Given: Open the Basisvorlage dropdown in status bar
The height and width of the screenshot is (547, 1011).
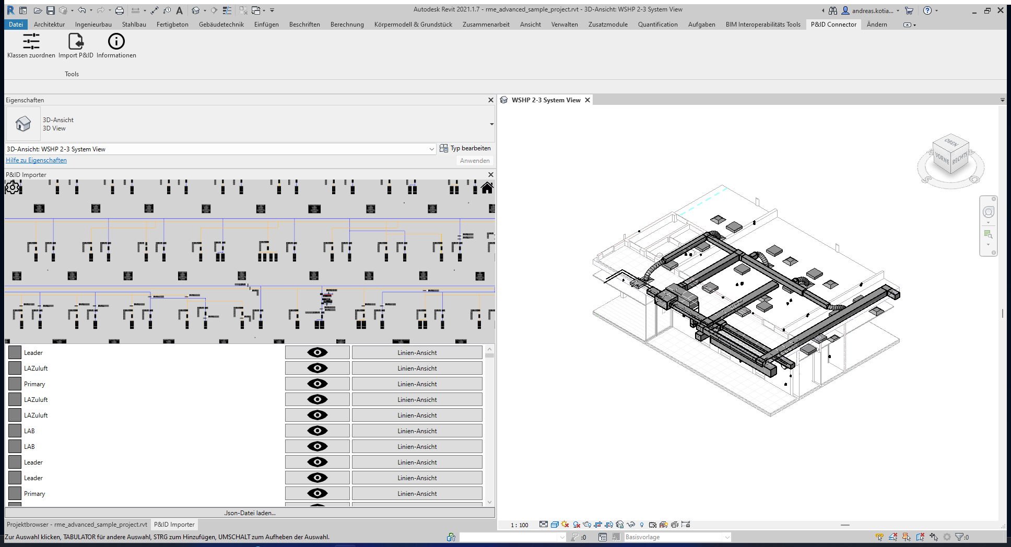Looking at the screenshot, I should pyautogui.click(x=726, y=537).
